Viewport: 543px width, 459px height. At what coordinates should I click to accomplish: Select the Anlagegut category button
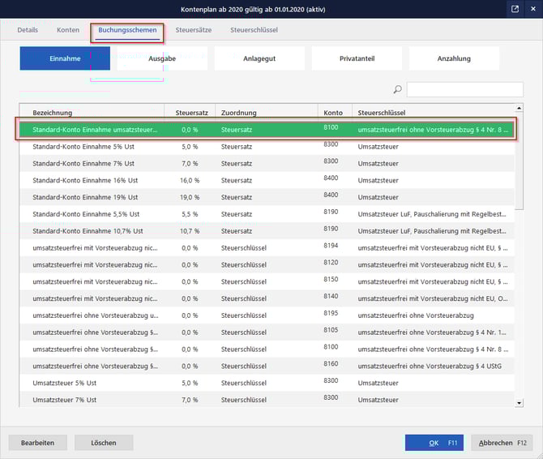click(259, 58)
